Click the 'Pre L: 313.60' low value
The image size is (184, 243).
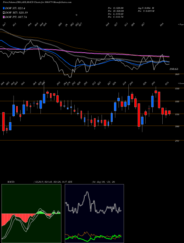click(x=116, y=14)
